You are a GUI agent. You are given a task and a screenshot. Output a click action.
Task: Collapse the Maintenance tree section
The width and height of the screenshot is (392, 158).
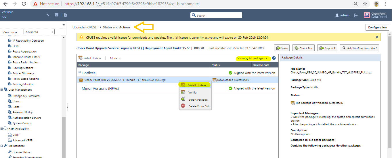pyautogui.click(x=1, y=146)
